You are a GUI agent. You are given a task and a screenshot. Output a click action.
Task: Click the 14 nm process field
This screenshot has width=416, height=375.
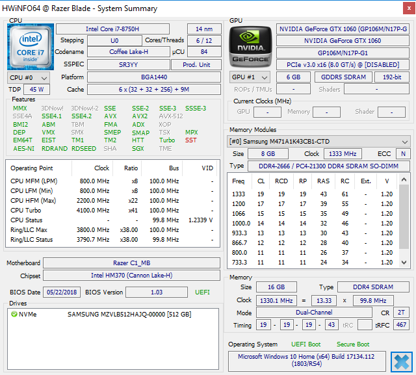pyautogui.click(x=204, y=29)
